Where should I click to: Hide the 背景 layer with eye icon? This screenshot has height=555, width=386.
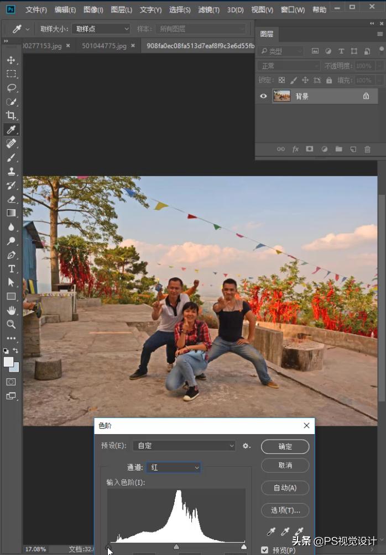[x=263, y=96]
